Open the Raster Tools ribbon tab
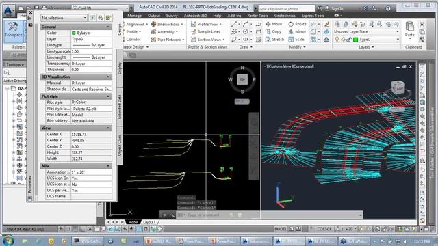 tap(257, 16)
